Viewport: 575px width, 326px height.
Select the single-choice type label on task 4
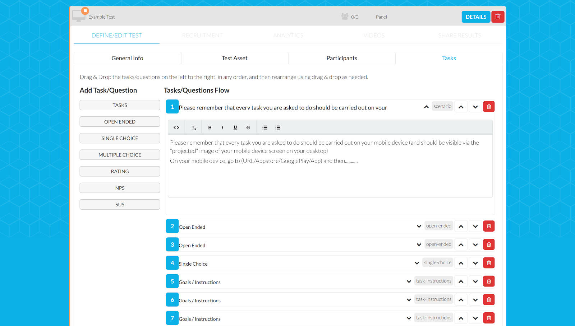[438, 262]
